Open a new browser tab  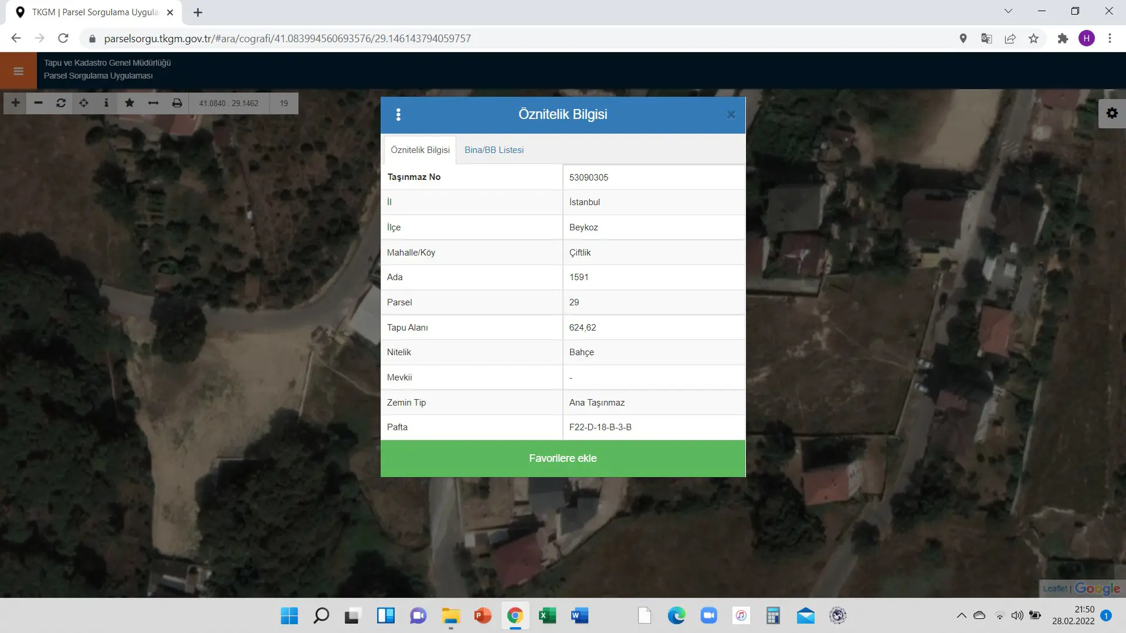click(198, 12)
